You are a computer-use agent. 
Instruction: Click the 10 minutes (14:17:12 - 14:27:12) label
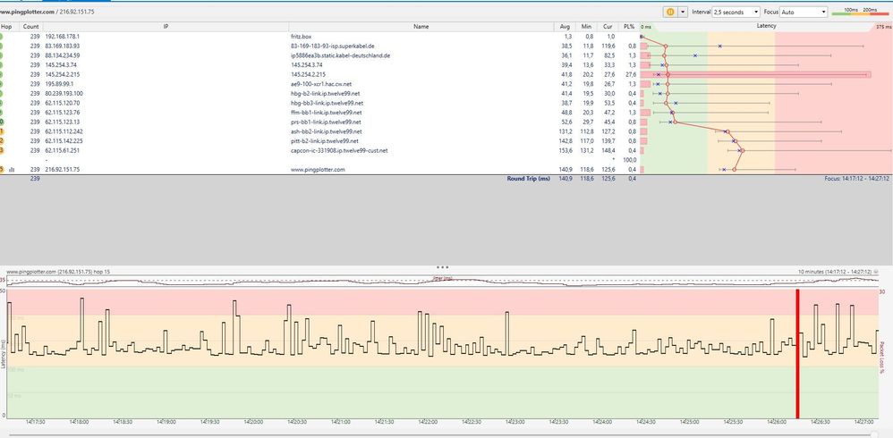(835, 272)
